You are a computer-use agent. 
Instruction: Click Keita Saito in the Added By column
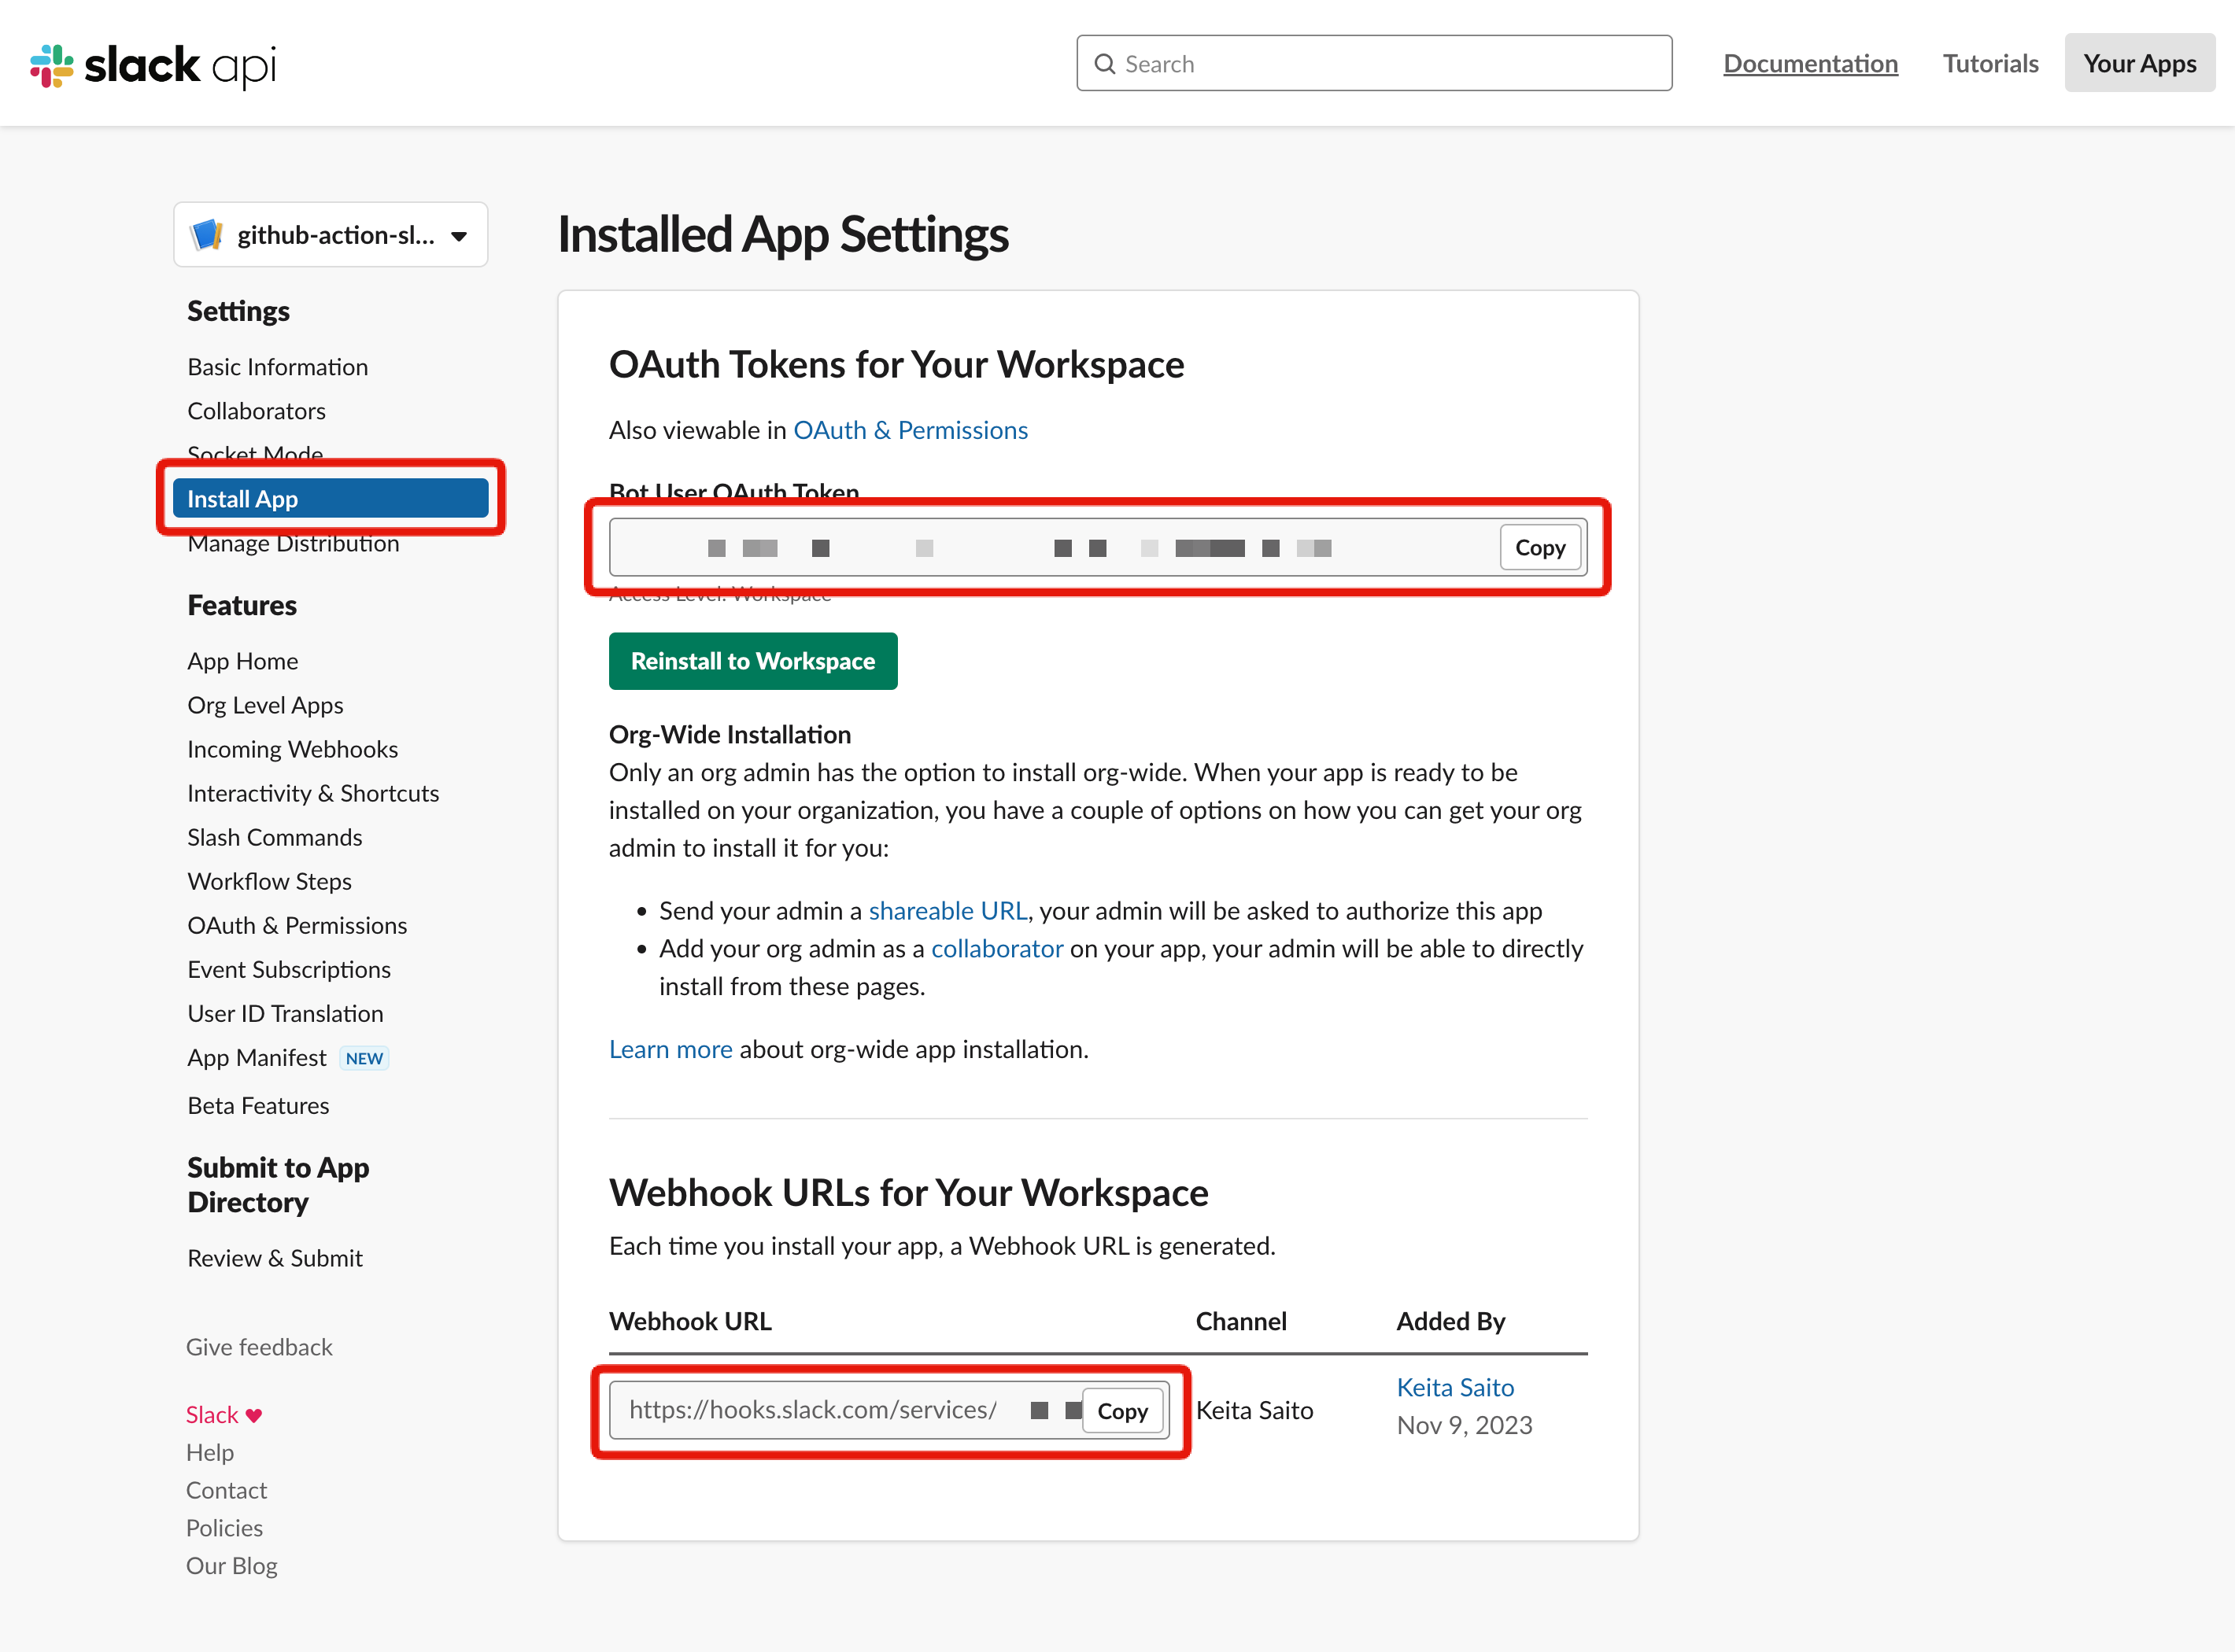point(1454,1387)
